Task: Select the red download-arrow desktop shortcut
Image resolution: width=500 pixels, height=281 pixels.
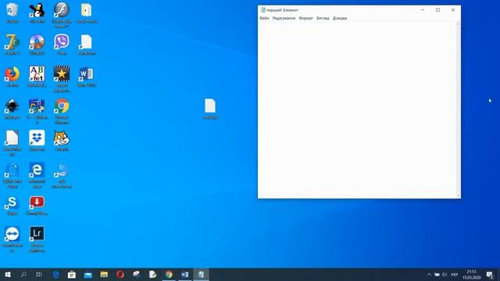Action: coord(37,205)
